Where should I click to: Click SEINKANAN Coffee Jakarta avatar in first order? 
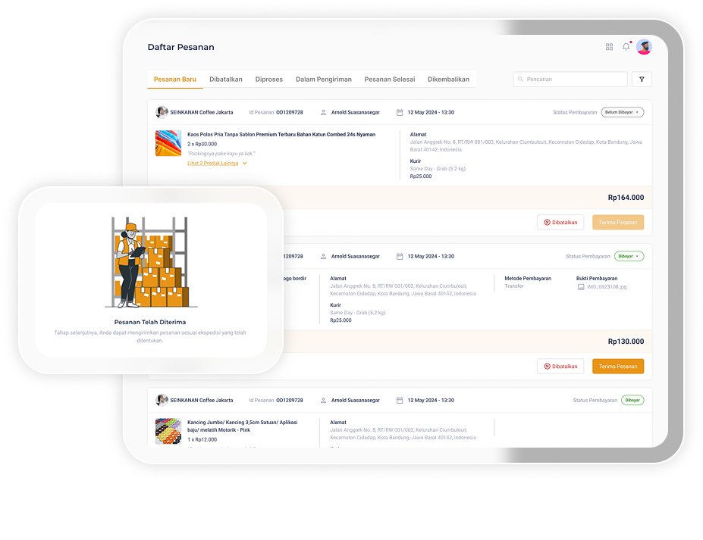coord(162,112)
